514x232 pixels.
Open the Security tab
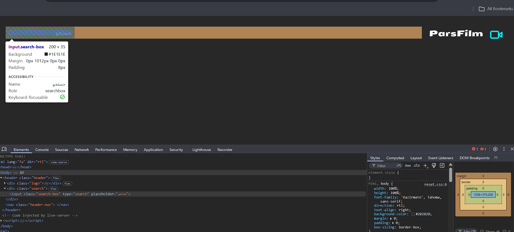(x=176, y=150)
